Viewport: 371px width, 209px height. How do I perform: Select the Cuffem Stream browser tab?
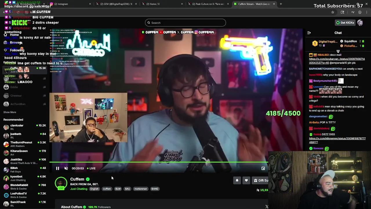coord(254,4)
